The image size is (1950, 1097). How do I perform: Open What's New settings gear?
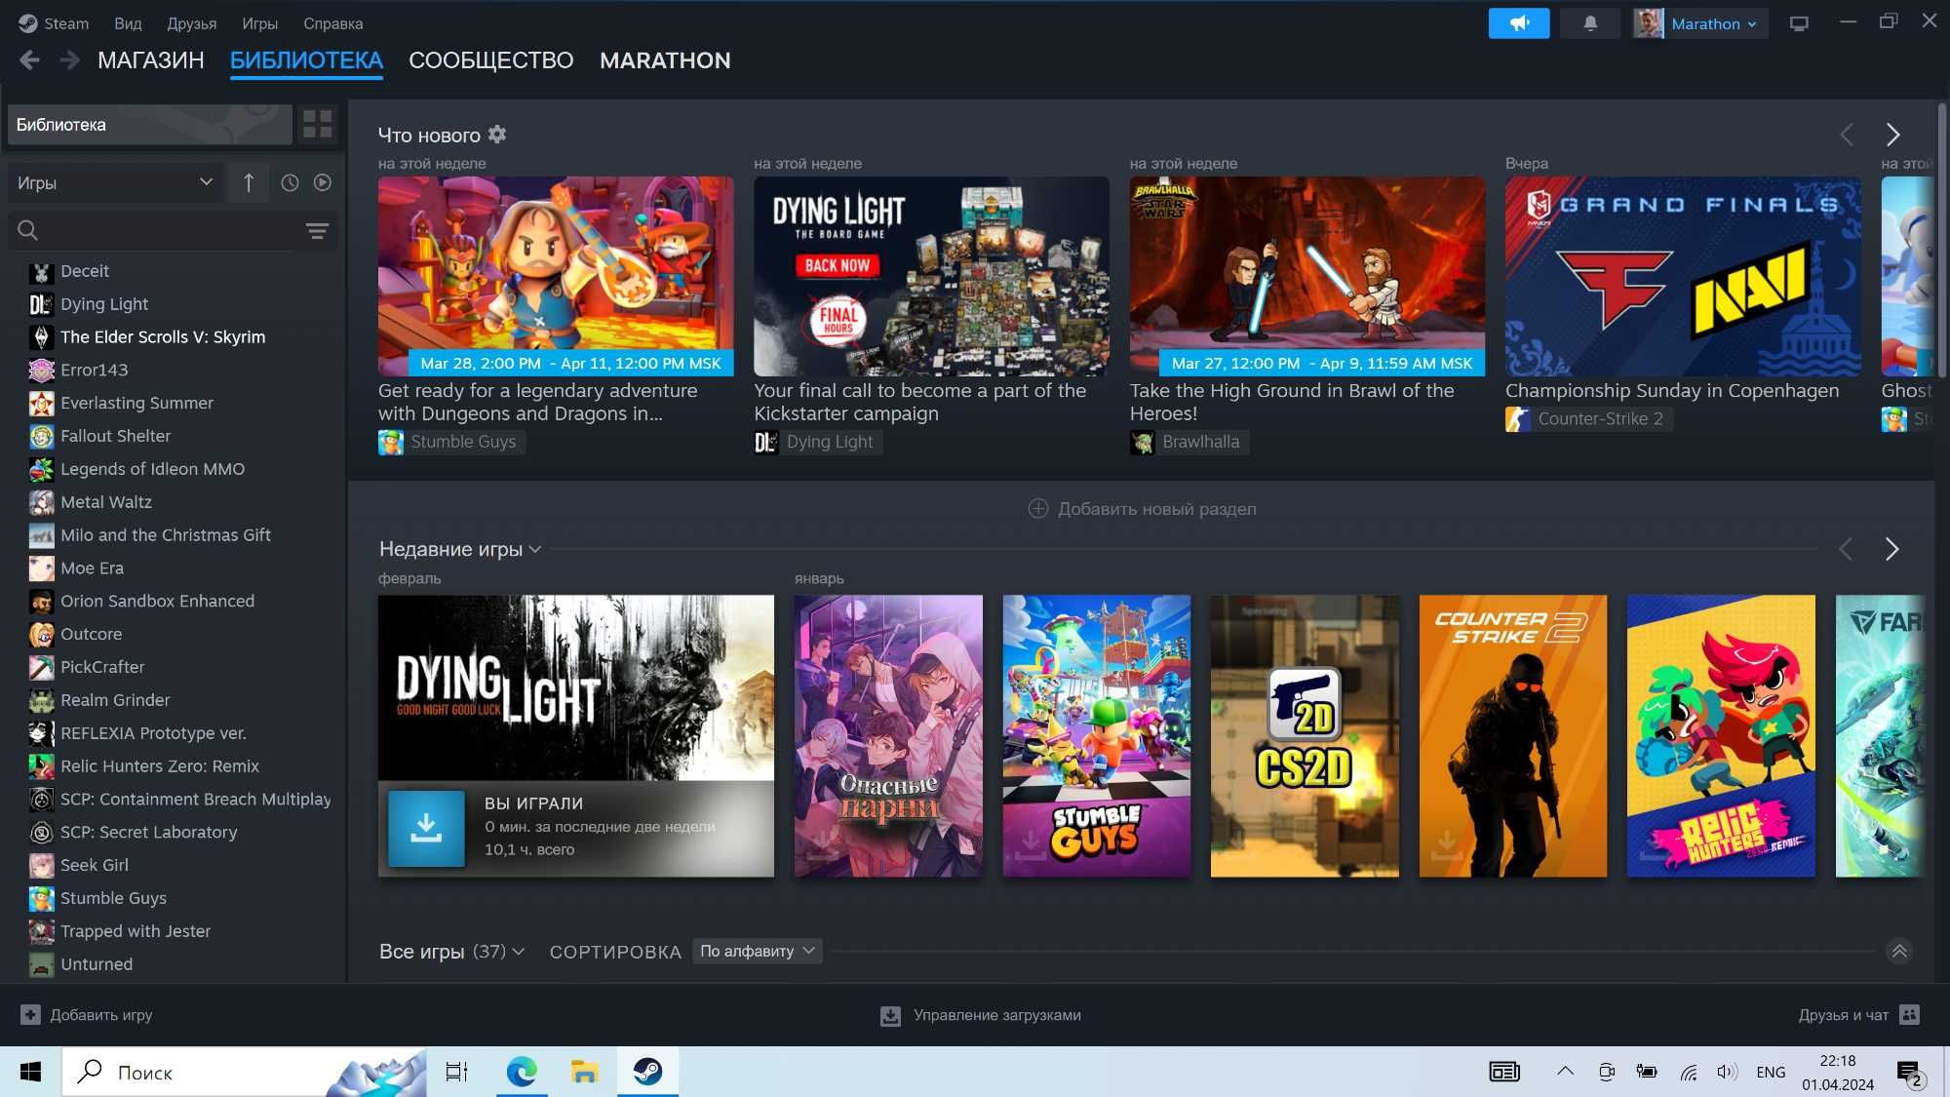[x=497, y=135]
